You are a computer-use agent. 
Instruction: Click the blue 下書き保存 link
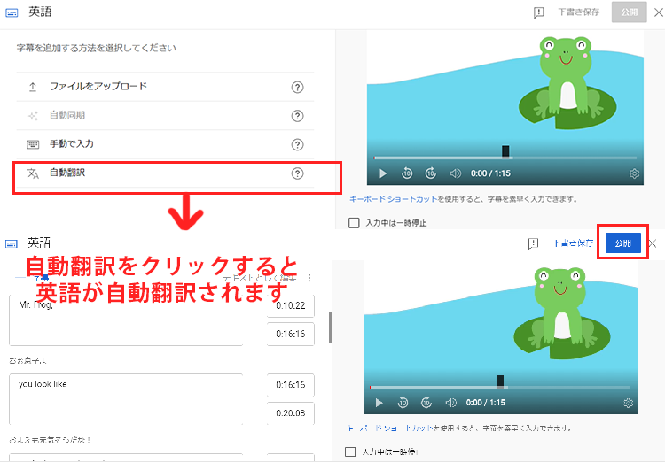point(574,243)
